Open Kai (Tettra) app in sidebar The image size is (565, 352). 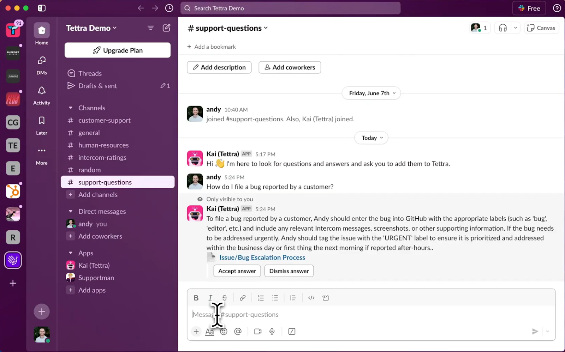point(118,265)
